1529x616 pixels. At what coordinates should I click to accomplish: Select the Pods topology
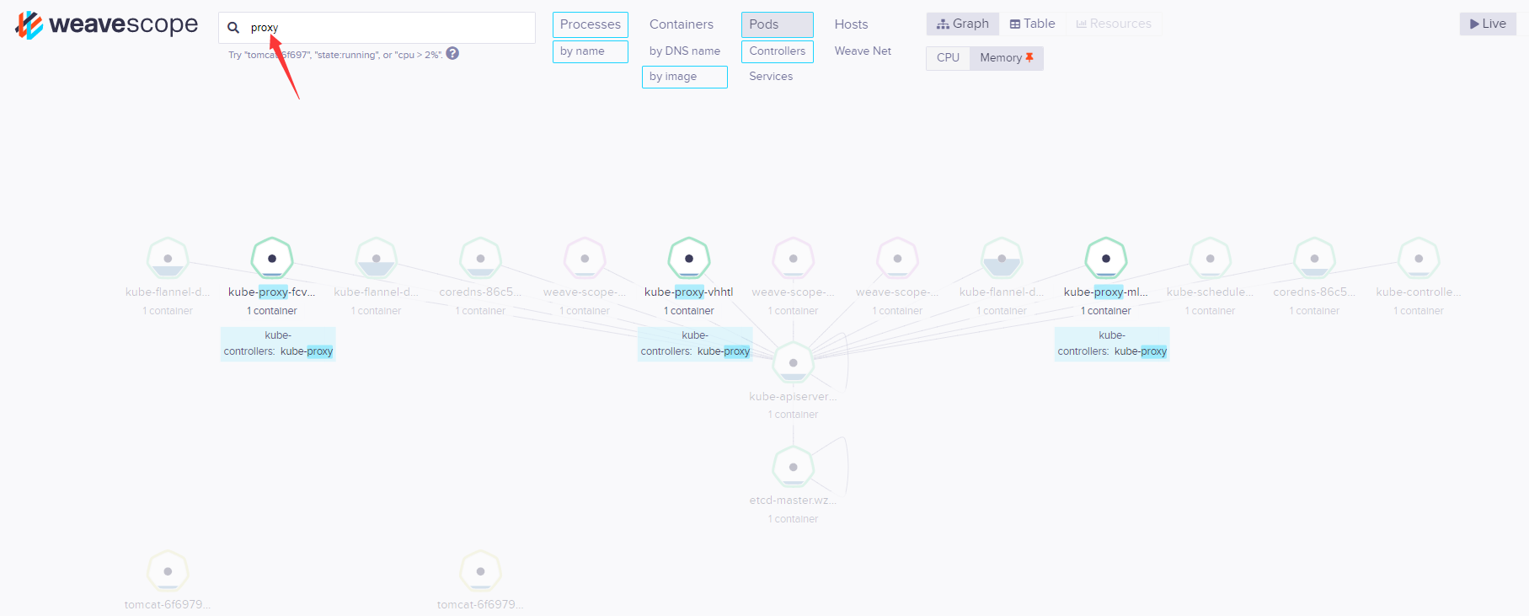click(x=778, y=24)
